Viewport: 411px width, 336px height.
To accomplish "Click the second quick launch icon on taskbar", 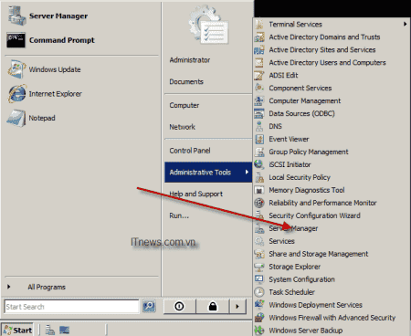I will click(x=64, y=331).
